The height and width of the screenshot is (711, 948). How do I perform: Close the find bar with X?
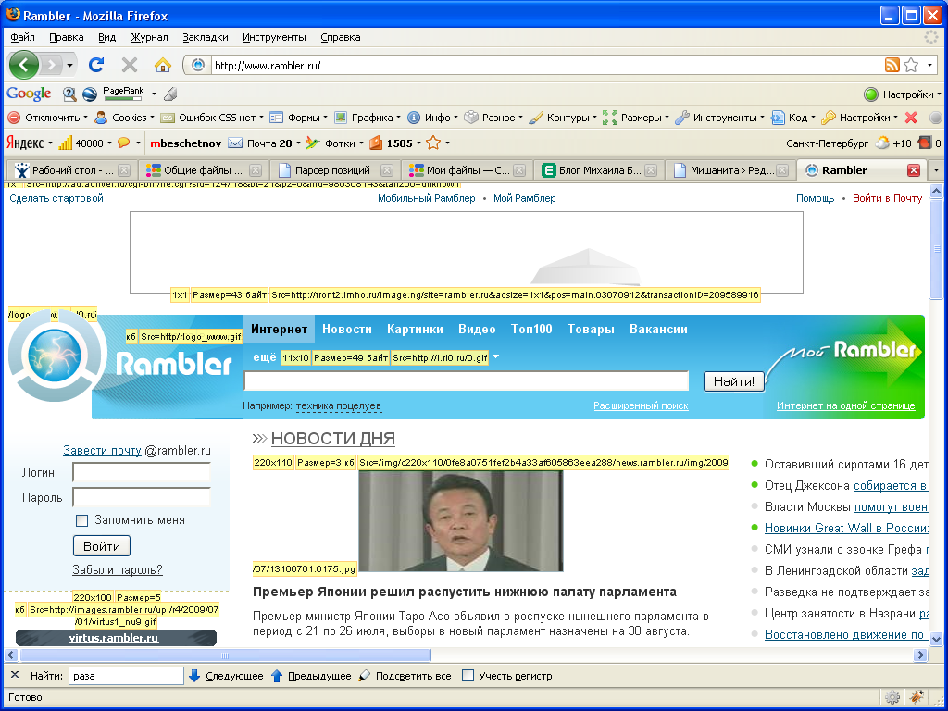15,675
